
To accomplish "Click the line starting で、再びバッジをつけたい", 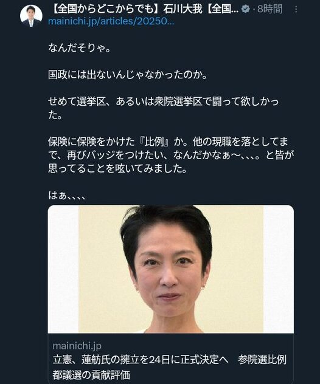I will (171, 155).
